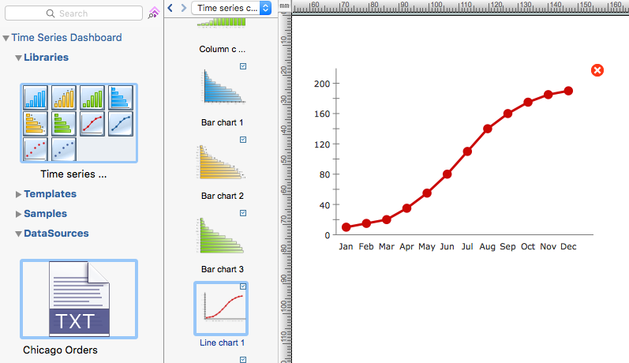Click the 'Column c ...' label
Screen dimensions: 629x363
click(x=223, y=50)
